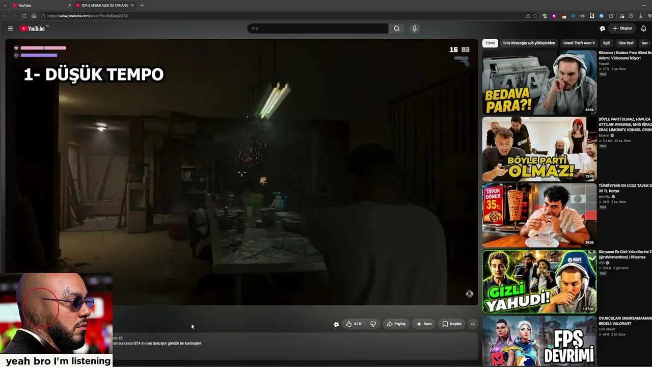Image resolution: width=652 pixels, height=367 pixels.
Task: Select the Tümü filter chip
Action: coord(490,43)
